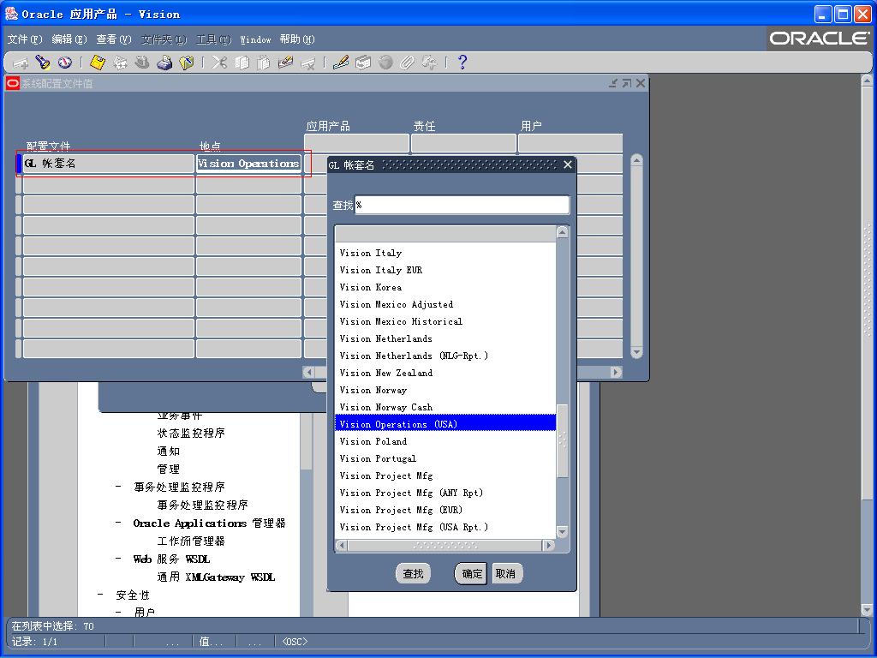Screen dimensions: 877x658
Task: Click the Delete Record toolbar icon
Action: (307, 63)
